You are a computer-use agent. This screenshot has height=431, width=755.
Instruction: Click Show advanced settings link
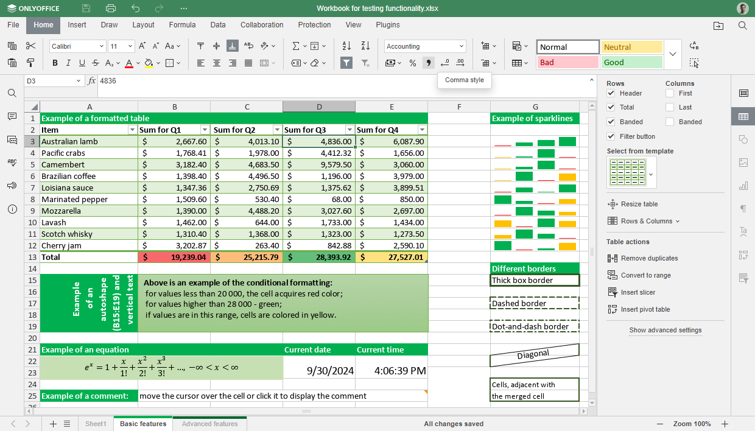pyautogui.click(x=665, y=330)
